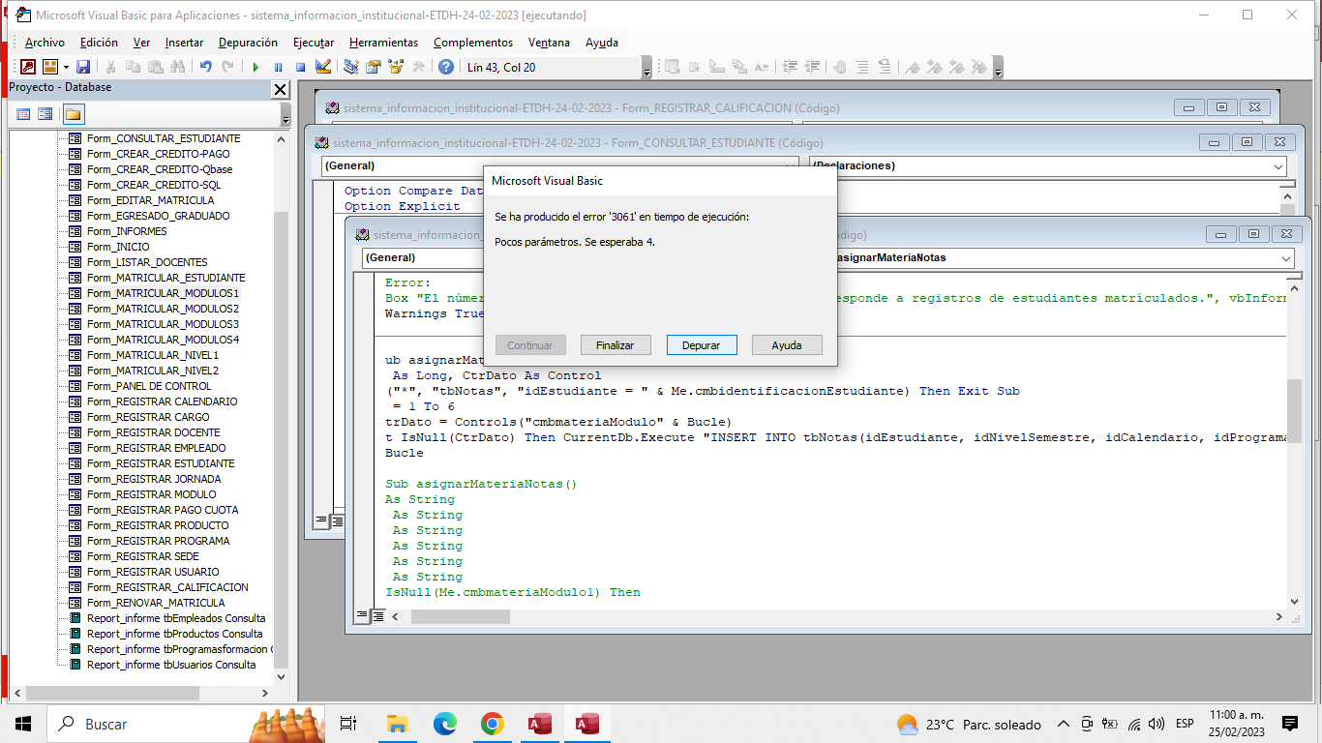1322x743 pixels.
Task: Click the Copy icon in the toolbar
Action: [x=133, y=67]
